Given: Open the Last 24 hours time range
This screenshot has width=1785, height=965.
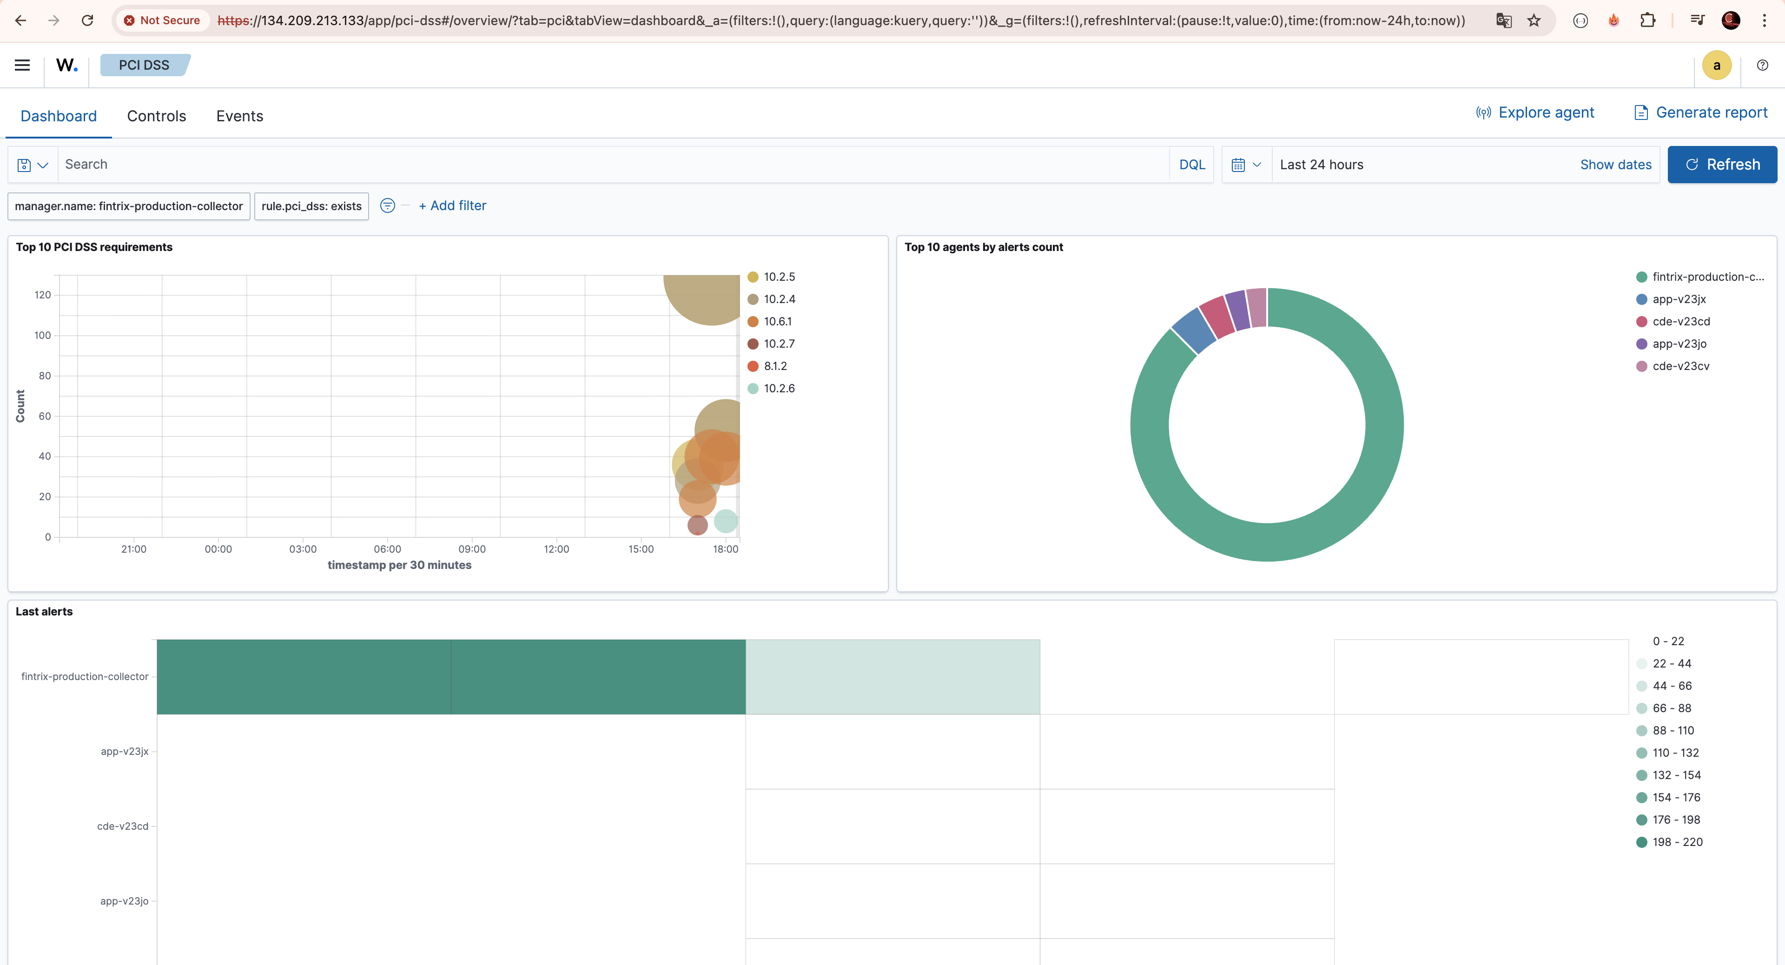Looking at the screenshot, I should click(x=1322, y=165).
